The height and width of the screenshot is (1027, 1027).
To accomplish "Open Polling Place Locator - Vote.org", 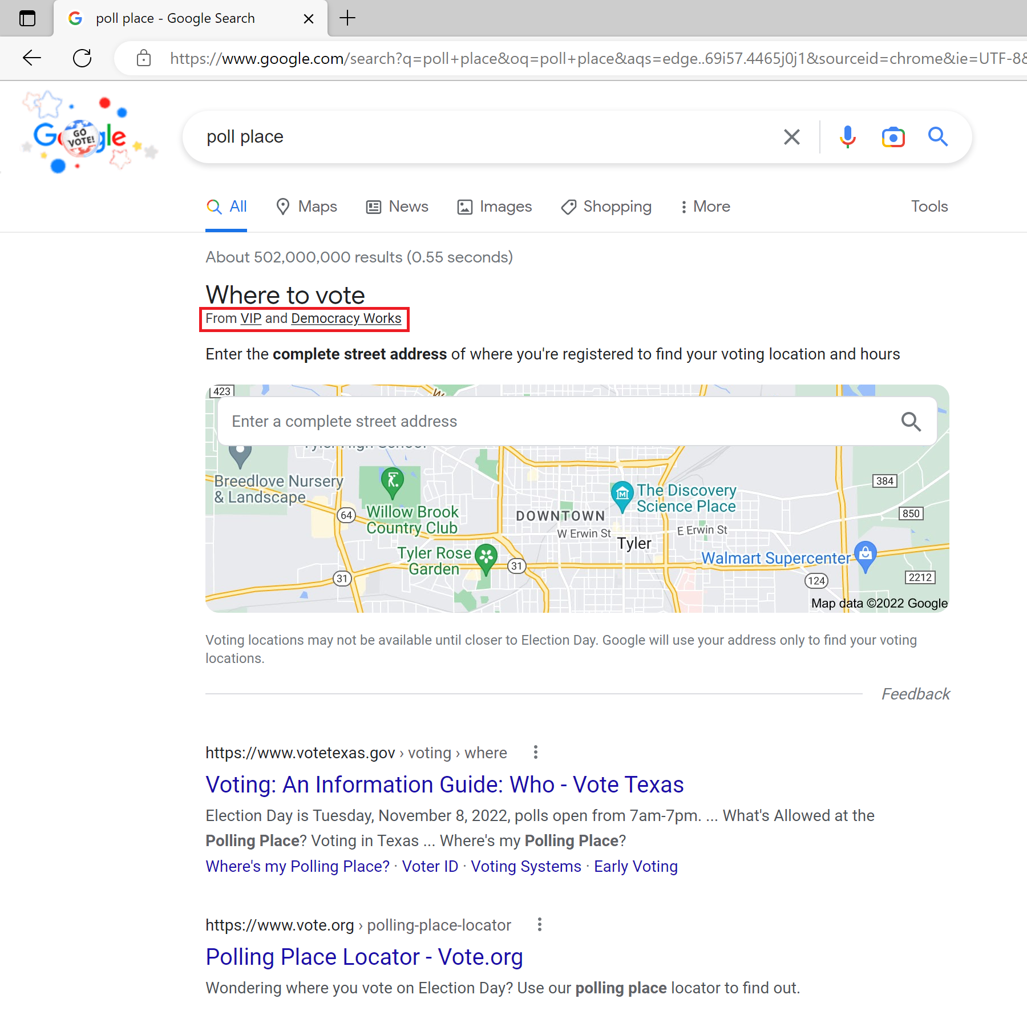I will point(364,957).
